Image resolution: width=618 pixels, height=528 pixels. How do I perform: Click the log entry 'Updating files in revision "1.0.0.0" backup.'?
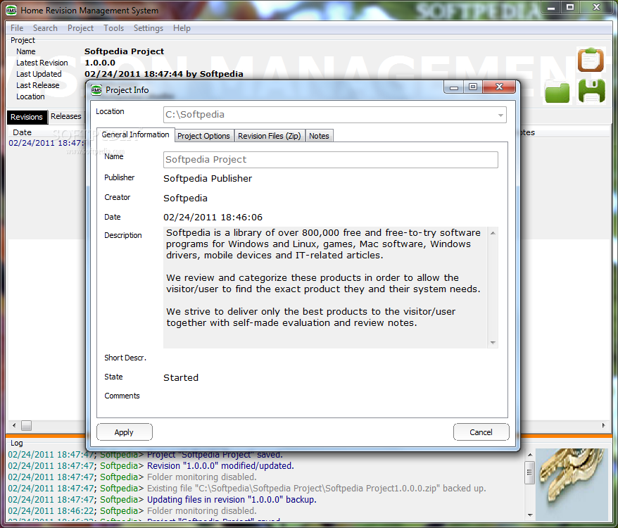(x=232, y=500)
